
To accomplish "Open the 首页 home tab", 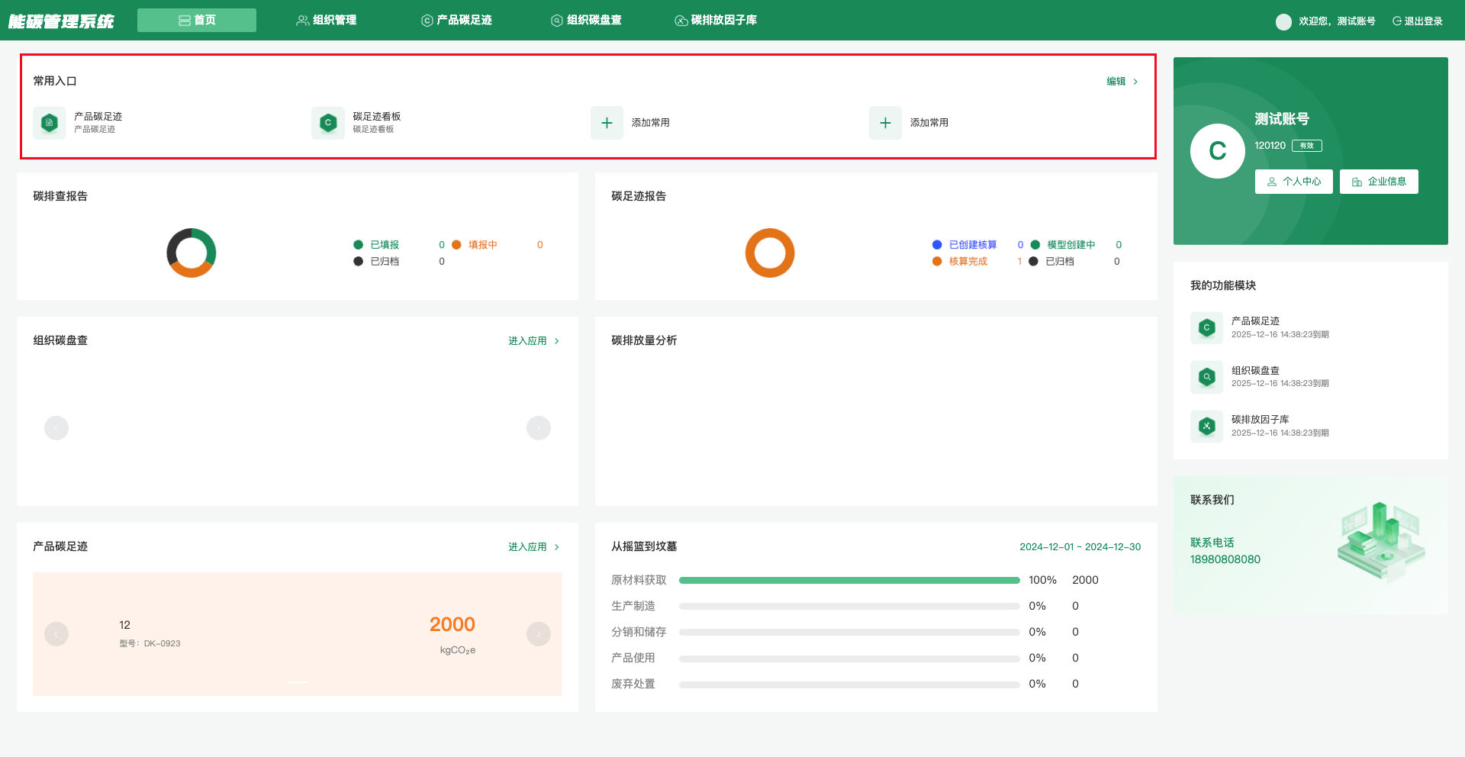I will (197, 21).
